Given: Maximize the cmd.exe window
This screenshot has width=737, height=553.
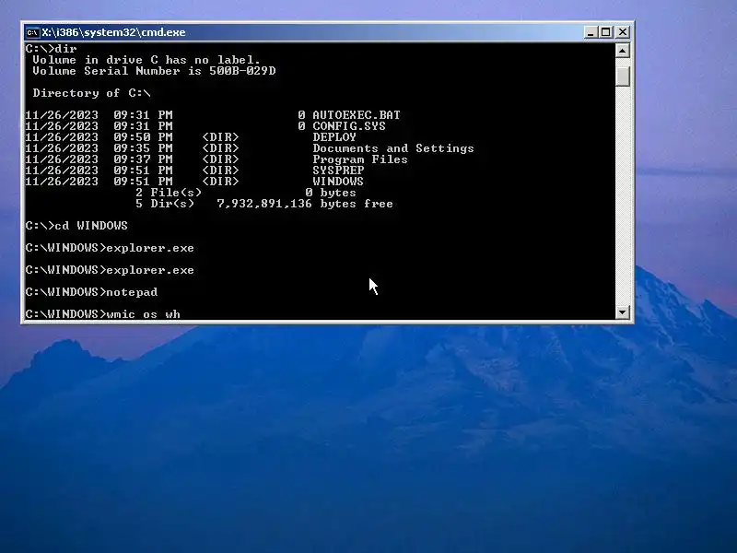Looking at the screenshot, I should (x=606, y=32).
